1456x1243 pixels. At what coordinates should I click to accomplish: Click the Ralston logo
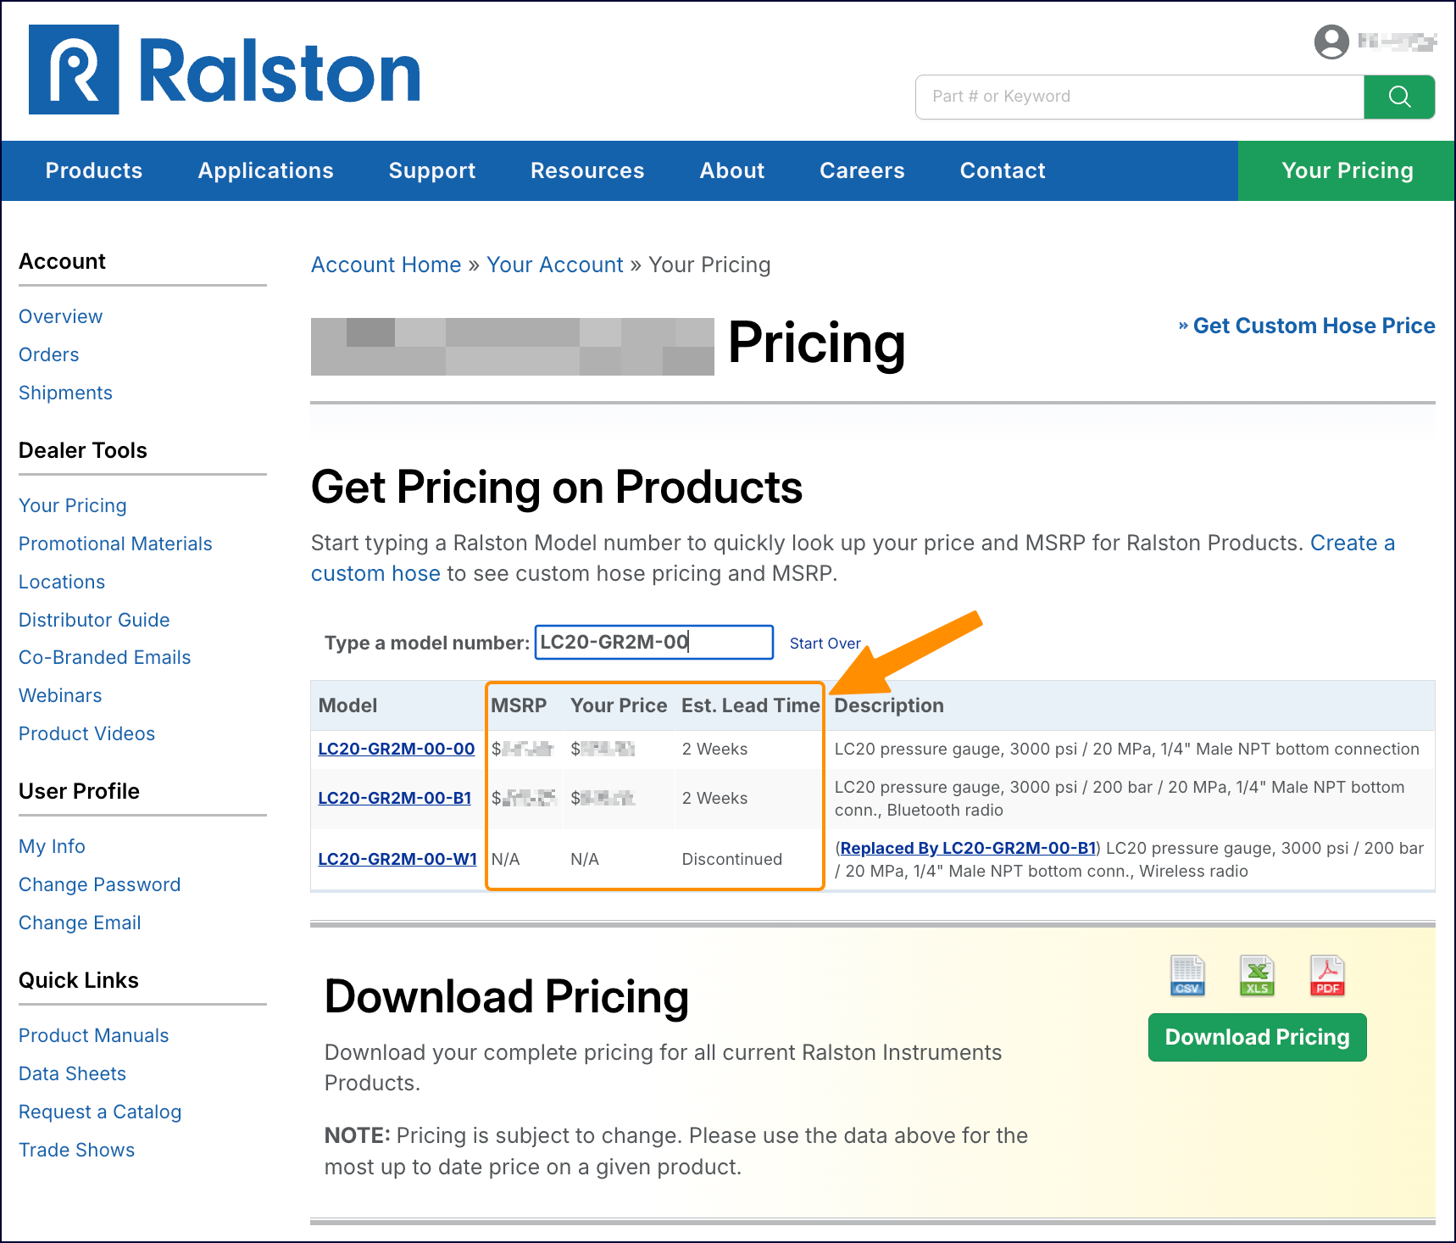[x=225, y=70]
